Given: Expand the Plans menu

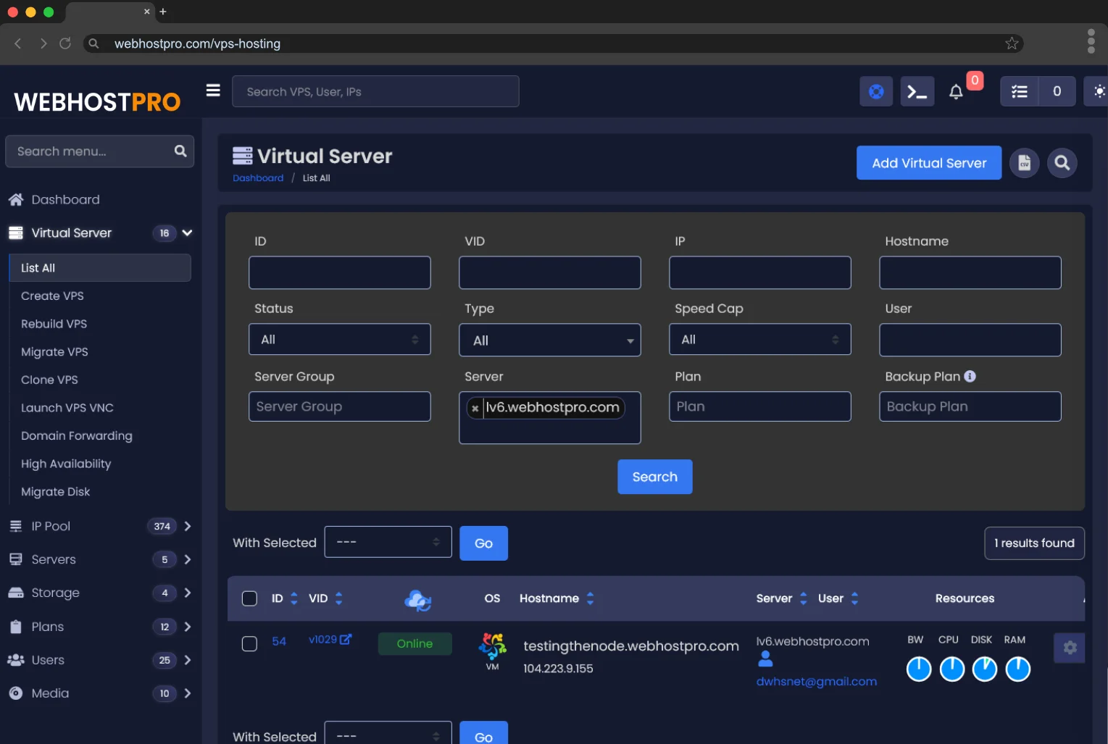Looking at the screenshot, I should click(x=188, y=627).
